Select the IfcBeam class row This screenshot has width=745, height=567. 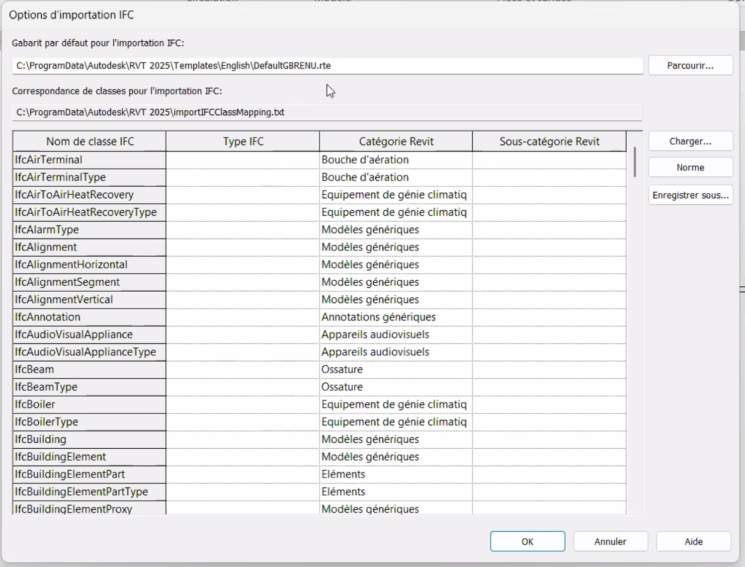[89, 369]
